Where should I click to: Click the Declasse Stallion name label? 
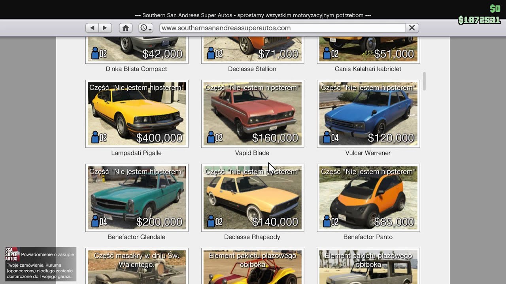point(252,69)
